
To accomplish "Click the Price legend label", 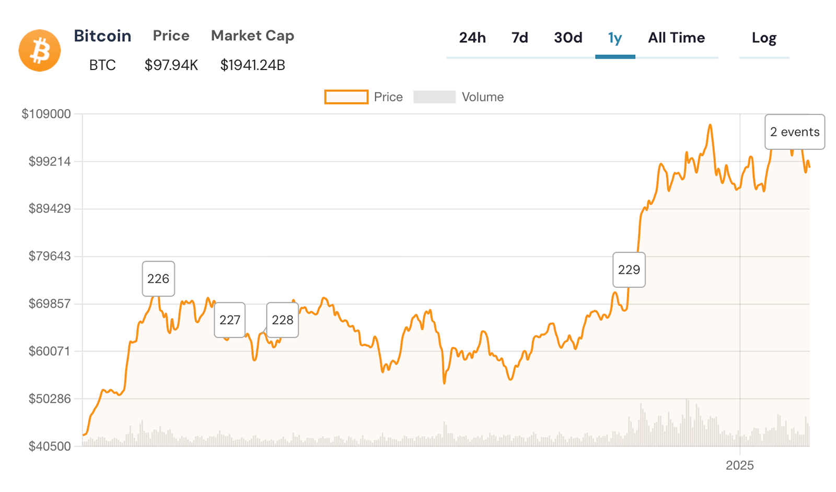I will 388,97.
